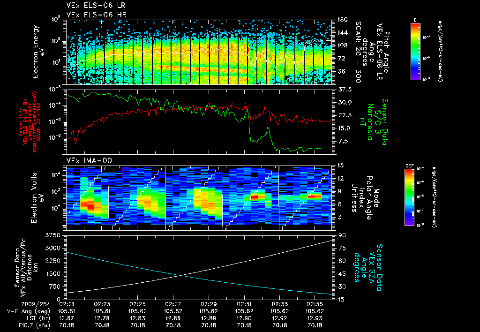
Task: Click the 02:25 time tick label
Action: (x=138, y=304)
